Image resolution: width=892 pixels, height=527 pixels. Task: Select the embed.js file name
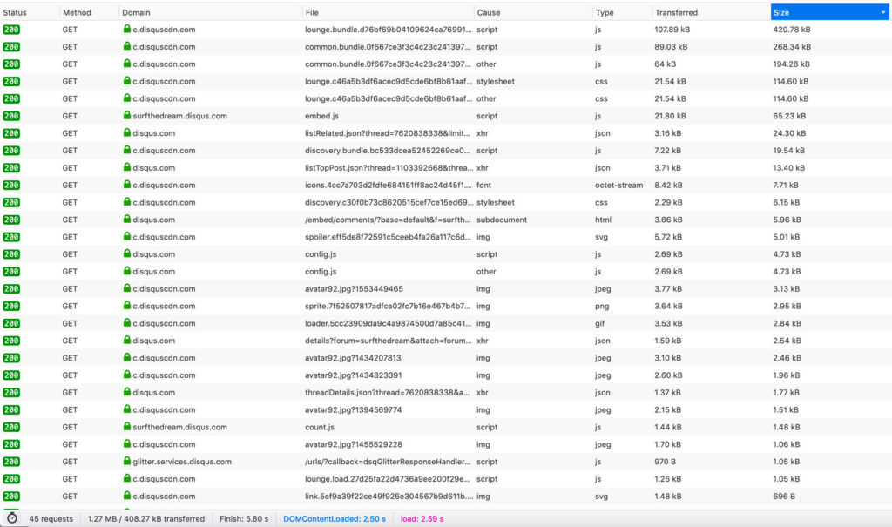(321, 116)
